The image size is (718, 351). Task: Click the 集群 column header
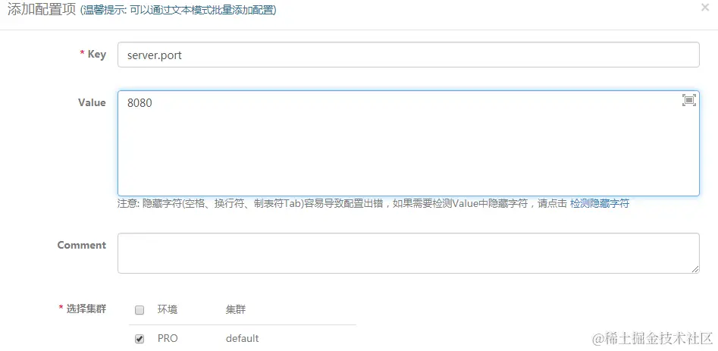pyautogui.click(x=235, y=310)
